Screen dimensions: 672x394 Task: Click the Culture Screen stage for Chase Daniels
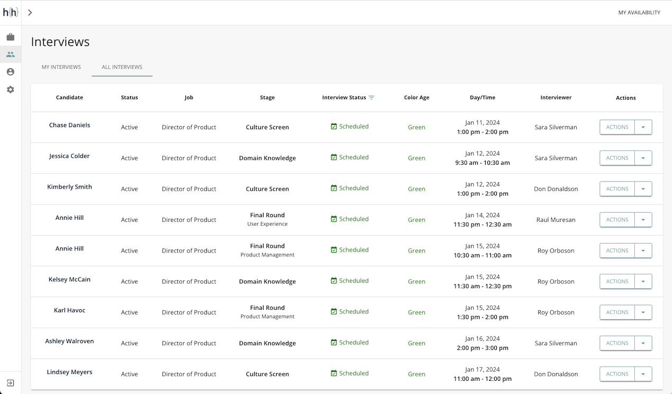click(267, 127)
